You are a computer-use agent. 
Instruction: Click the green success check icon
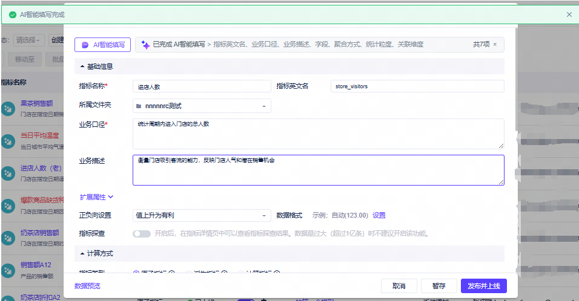13,15
